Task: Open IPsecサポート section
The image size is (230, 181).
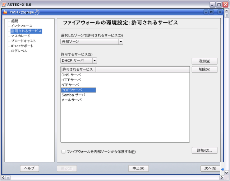Action: point(22,46)
